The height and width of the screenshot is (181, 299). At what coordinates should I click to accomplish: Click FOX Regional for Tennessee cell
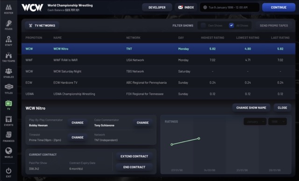click(145, 94)
